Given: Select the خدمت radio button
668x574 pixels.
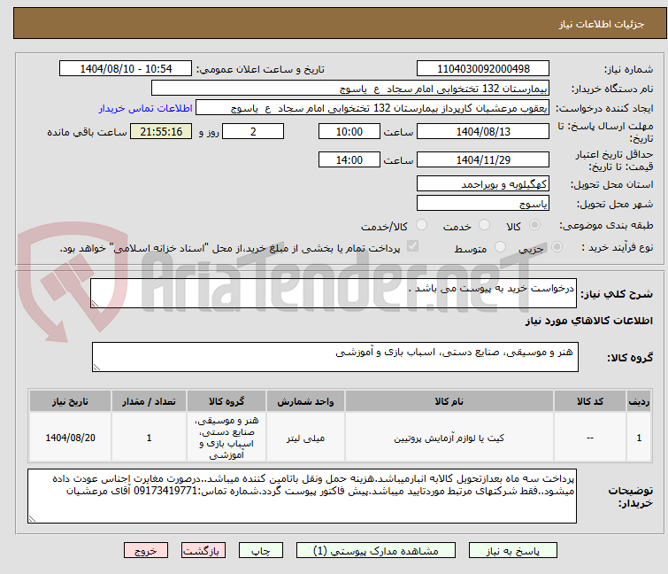Looking at the screenshot, I should point(484,225).
